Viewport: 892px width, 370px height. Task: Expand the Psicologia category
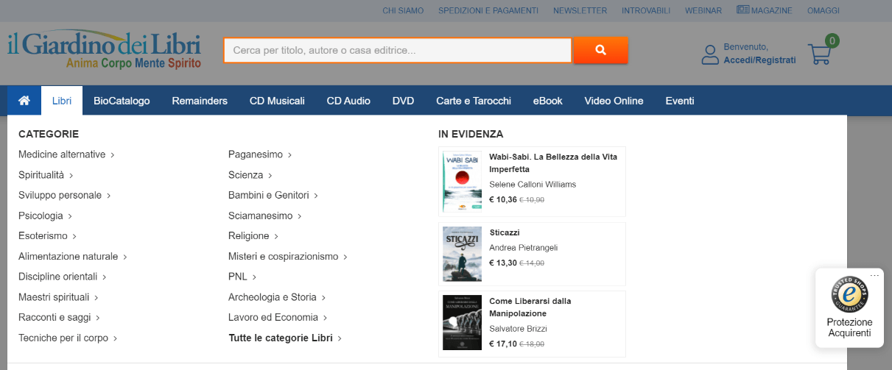click(x=46, y=216)
